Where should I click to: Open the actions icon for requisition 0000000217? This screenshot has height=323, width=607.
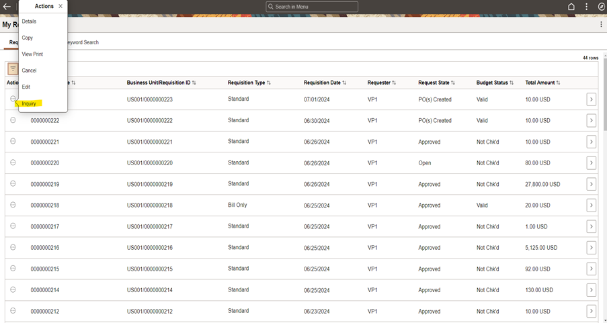pyautogui.click(x=13, y=226)
